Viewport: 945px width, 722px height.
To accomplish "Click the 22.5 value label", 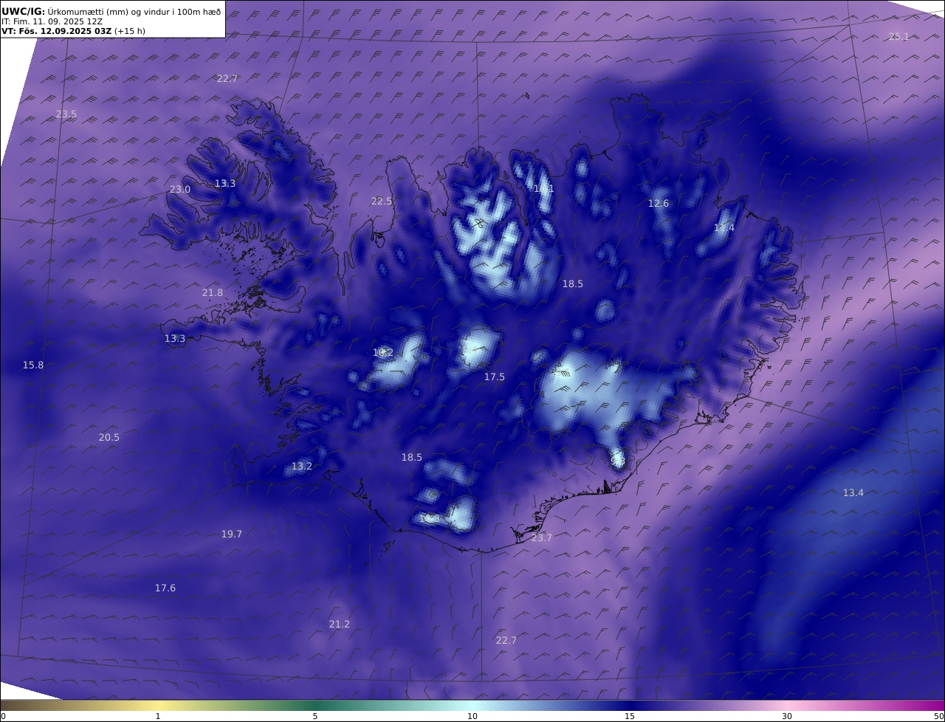I will coord(382,201).
